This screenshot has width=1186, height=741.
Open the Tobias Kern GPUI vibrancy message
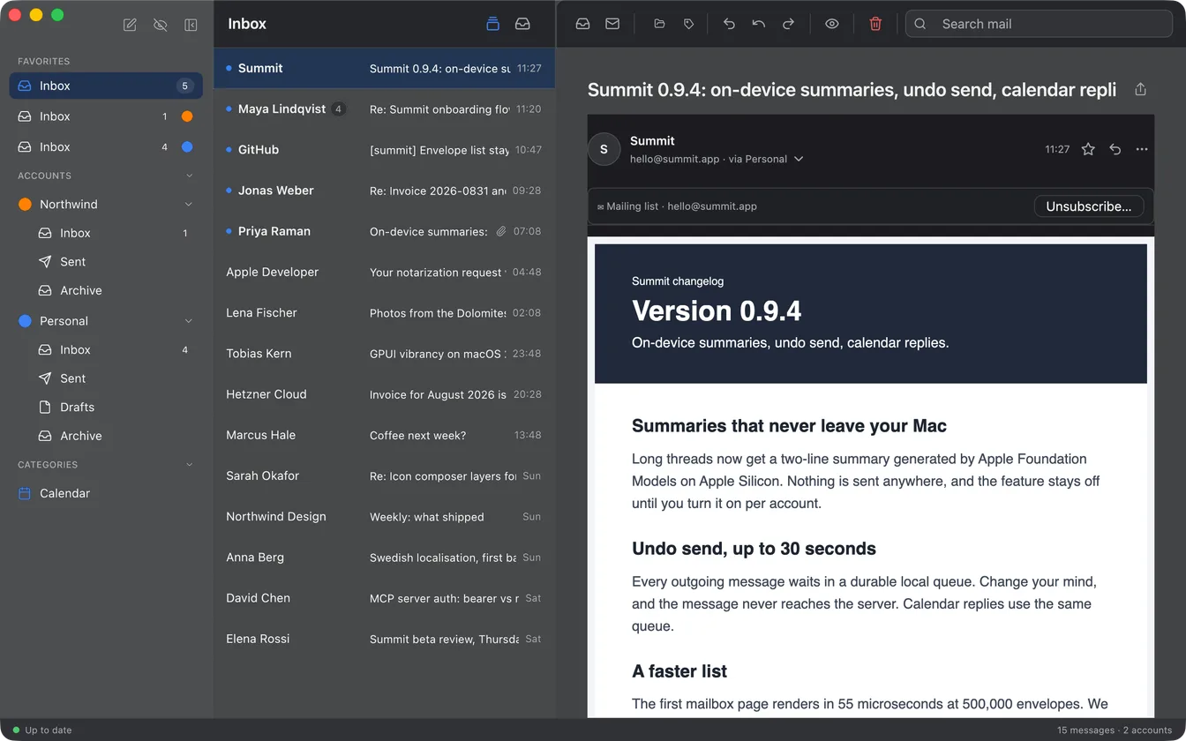[384, 353]
